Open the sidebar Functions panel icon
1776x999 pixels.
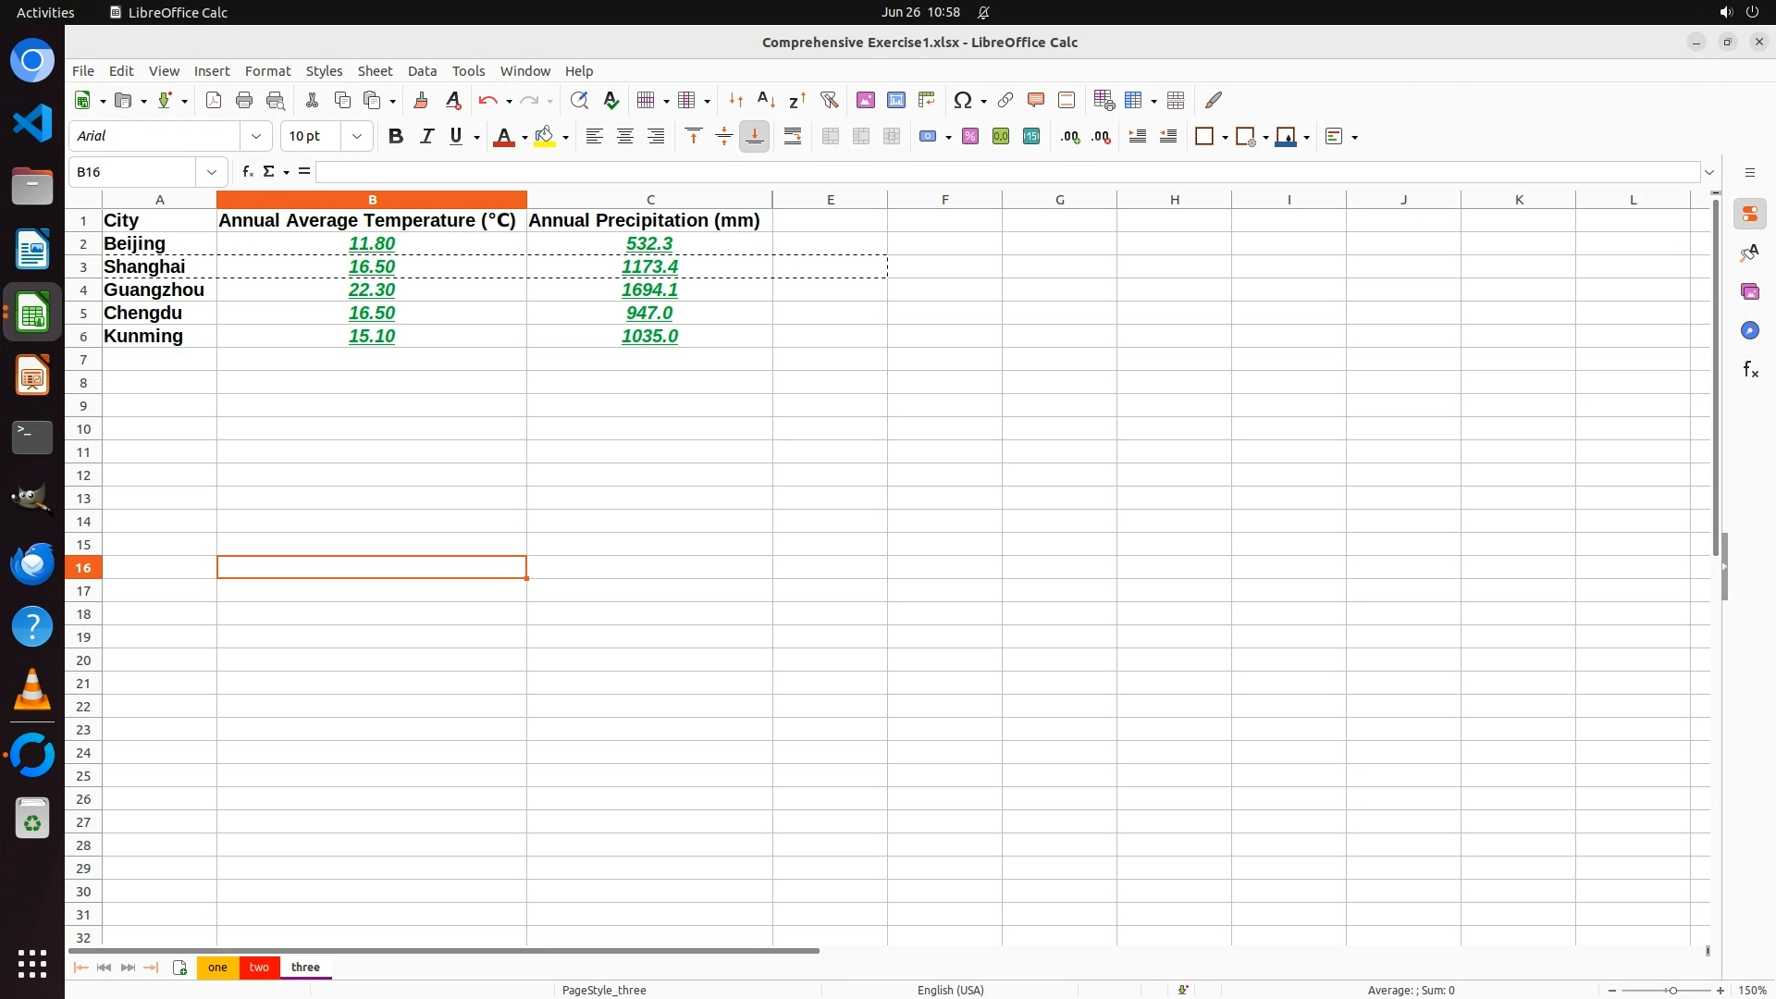coord(1750,370)
